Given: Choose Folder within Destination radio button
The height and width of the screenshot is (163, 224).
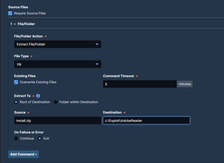Looking at the screenshot, I should click(55, 102).
